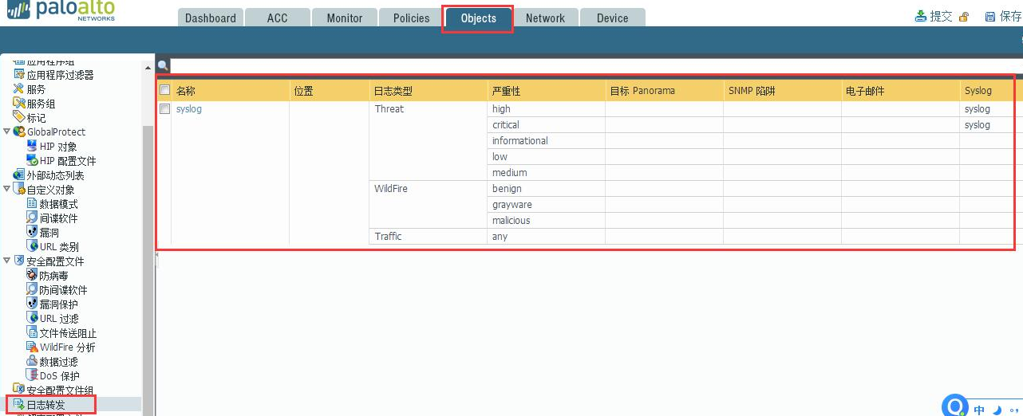Collapse the 安全配置文件 tree node
This screenshot has height=416, width=1023.
7,261
